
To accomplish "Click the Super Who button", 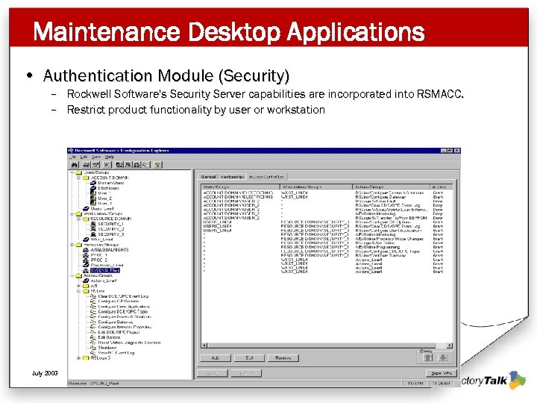I will pyautogui.click(x=442, y=373).
